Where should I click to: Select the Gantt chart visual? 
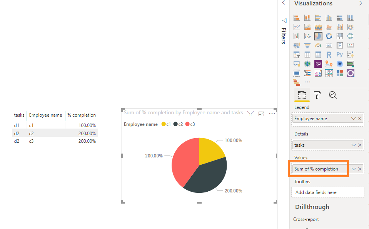(297, 82)
